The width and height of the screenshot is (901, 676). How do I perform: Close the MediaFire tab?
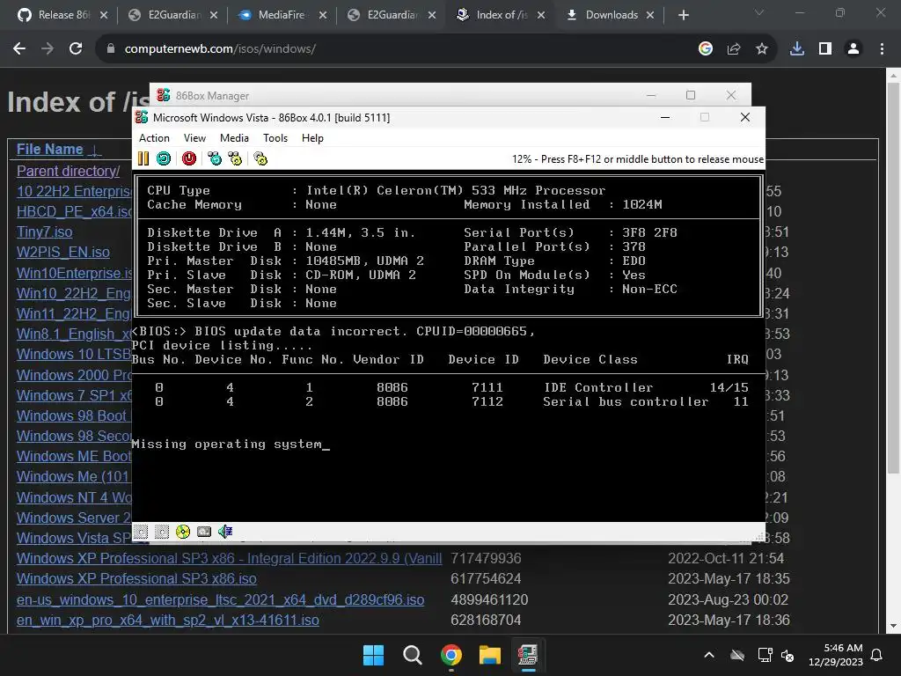click(322, 15)
